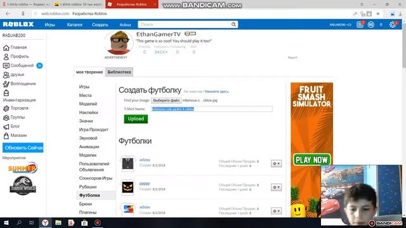Select Анимации in the creations list
The image size is (406, 228).
(89, 146)
